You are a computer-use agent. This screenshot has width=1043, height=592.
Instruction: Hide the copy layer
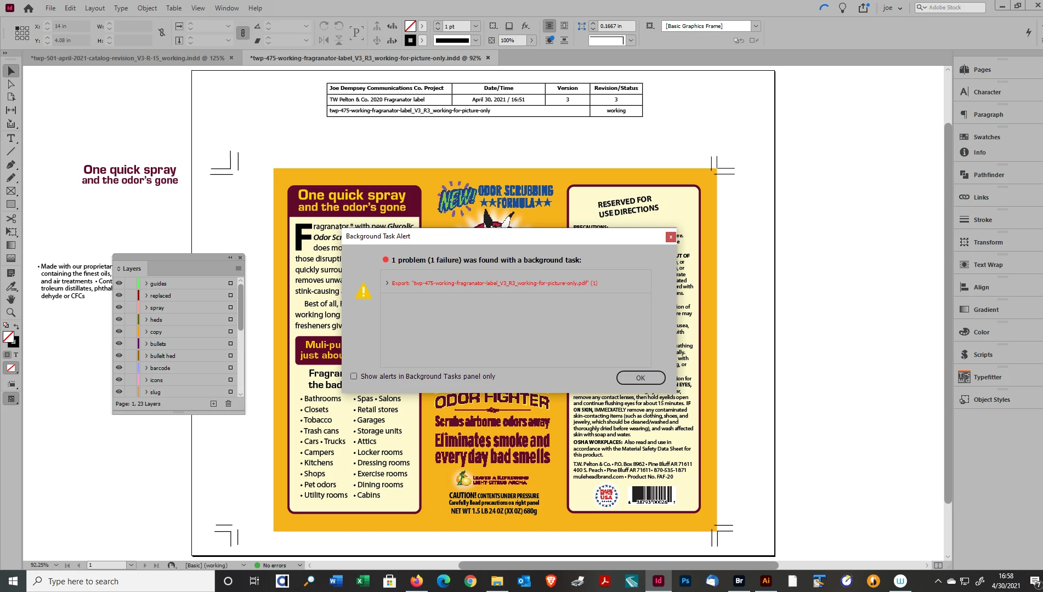(x=118, y=332)
